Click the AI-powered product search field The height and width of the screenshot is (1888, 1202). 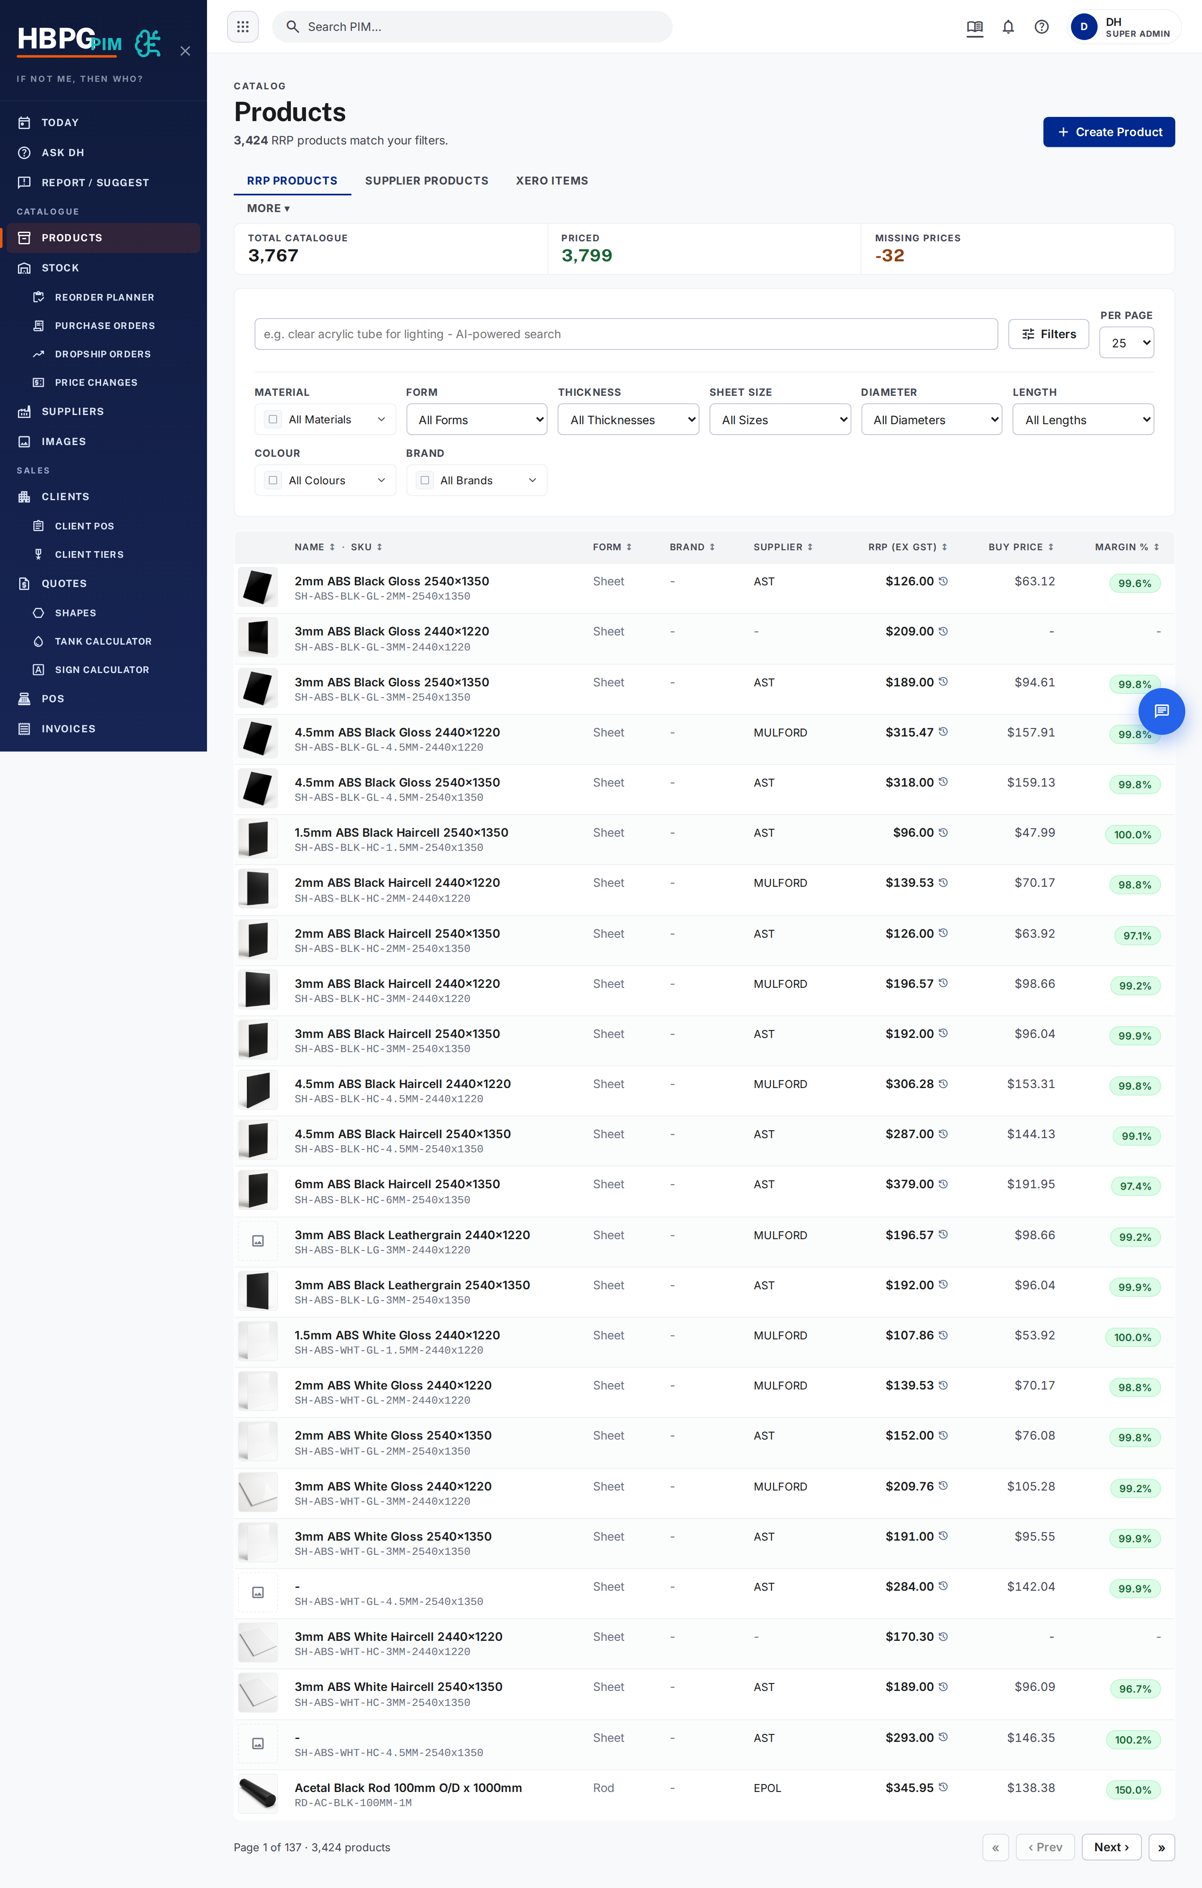625,334
